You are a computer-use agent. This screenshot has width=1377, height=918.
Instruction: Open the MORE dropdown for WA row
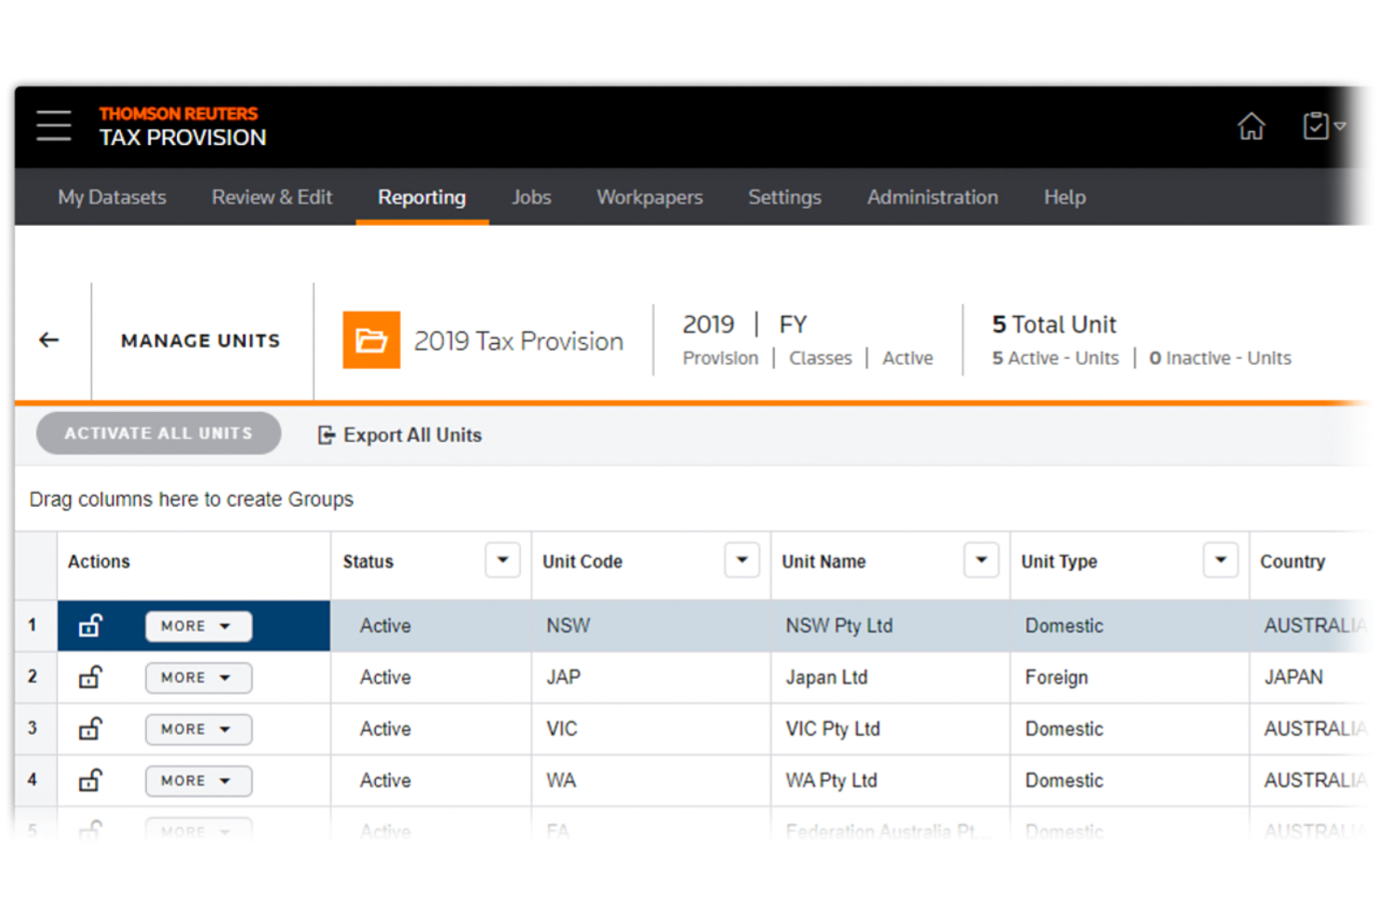coord(198,780)
